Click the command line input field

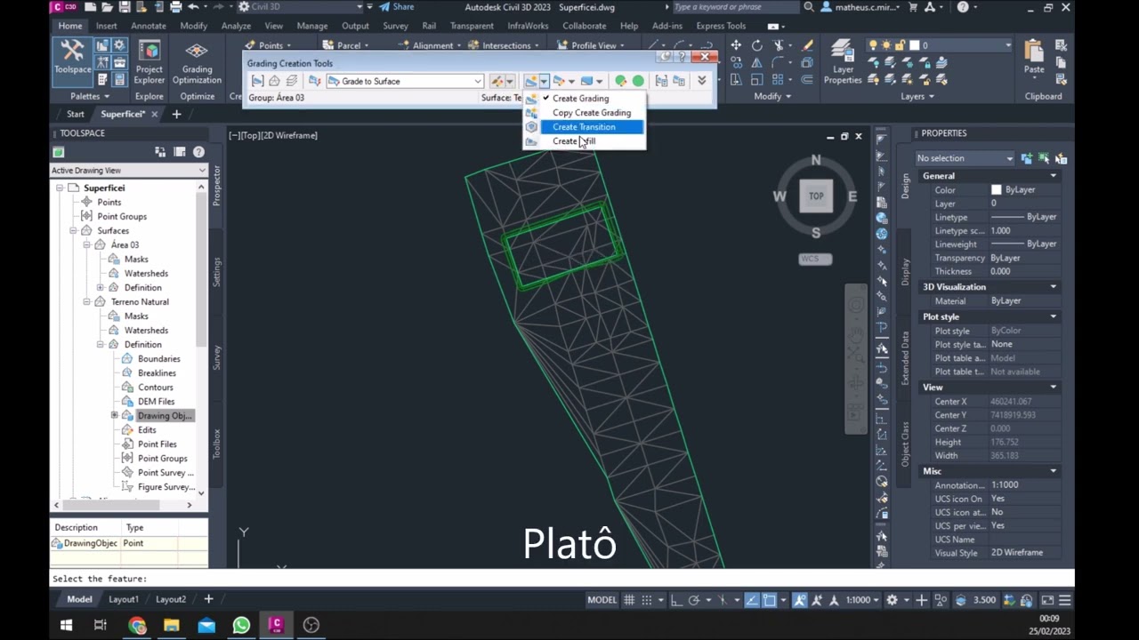click(x=562, y=579)
